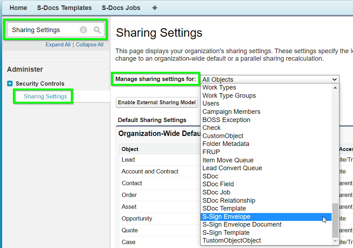This screenshot has width=353, height=248.
Task: Click the Expand All link
Action: coord(58,45)
